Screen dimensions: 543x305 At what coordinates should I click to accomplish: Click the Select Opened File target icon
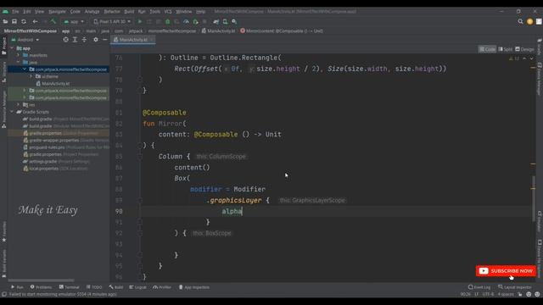[65, 40]
